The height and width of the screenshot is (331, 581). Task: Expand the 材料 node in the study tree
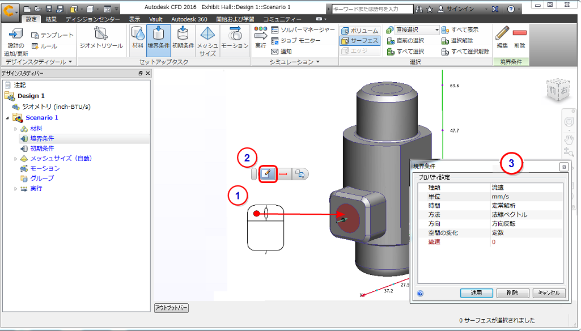coord(16,129)
